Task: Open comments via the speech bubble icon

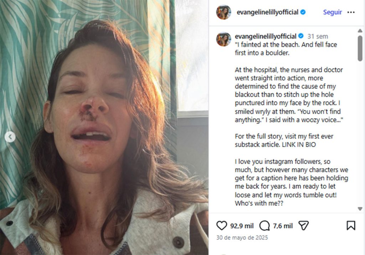Action: coord(264,225)
